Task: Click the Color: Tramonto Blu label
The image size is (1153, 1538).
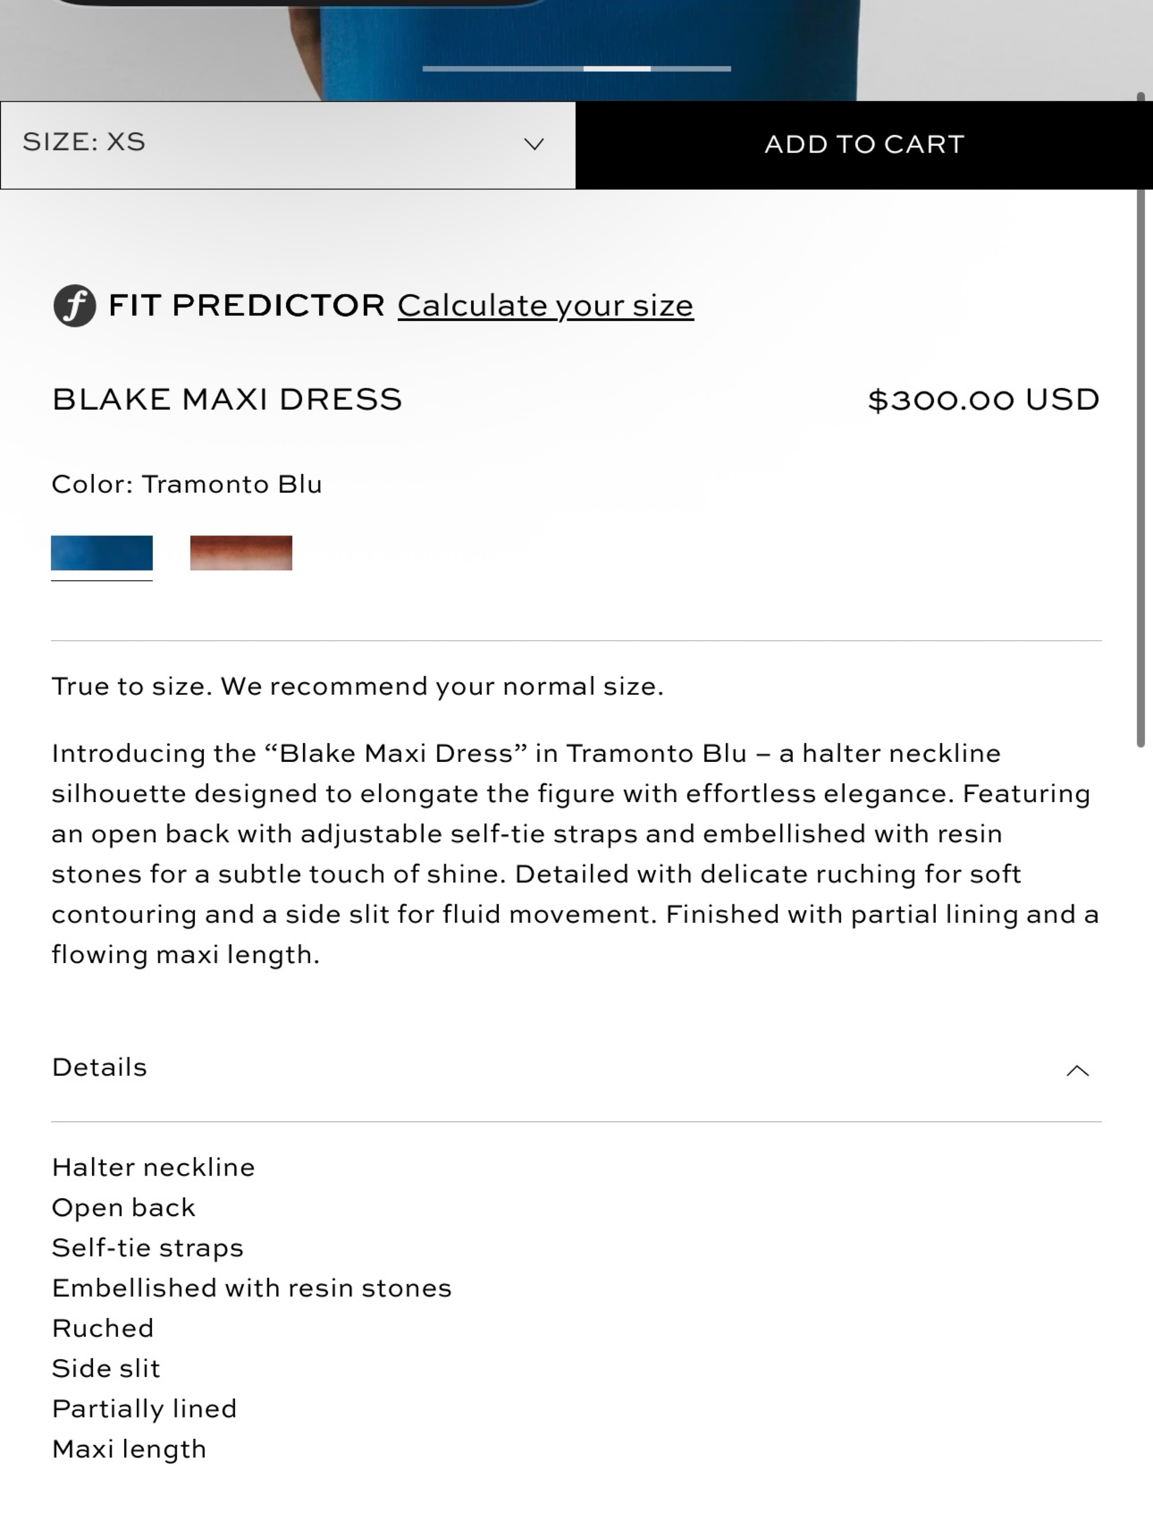Action: 187,485
